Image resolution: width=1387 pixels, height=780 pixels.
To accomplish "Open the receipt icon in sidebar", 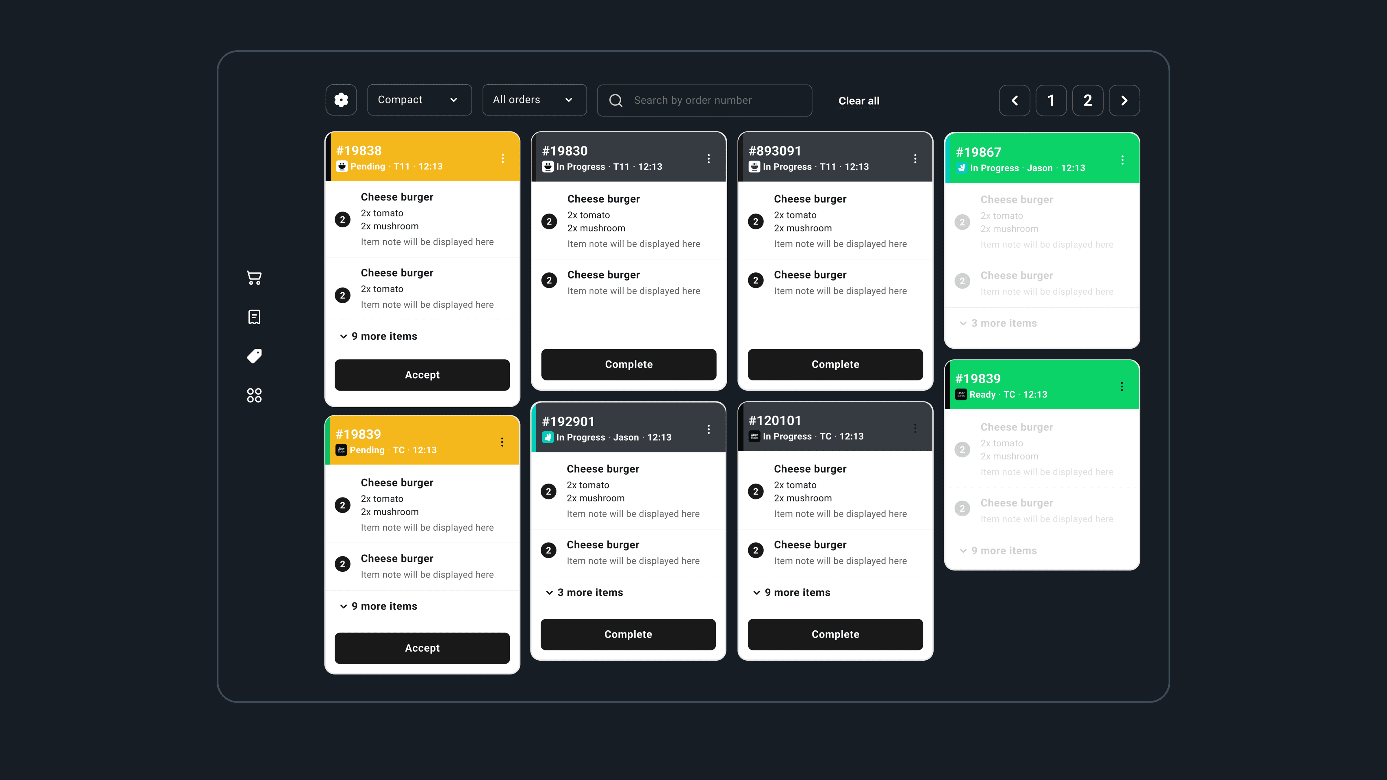I will click(x=254, y=317).
